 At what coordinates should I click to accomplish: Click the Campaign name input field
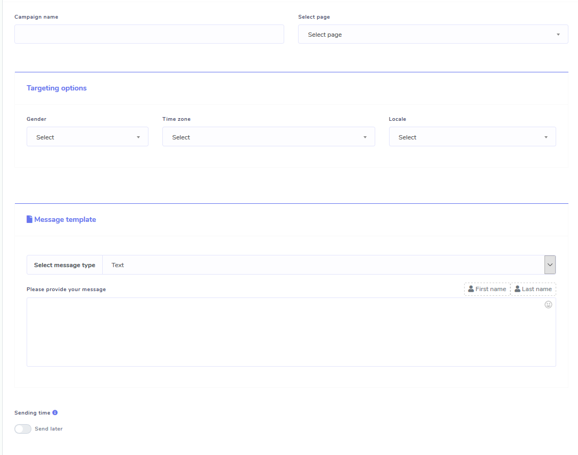(x=150, y=34)
